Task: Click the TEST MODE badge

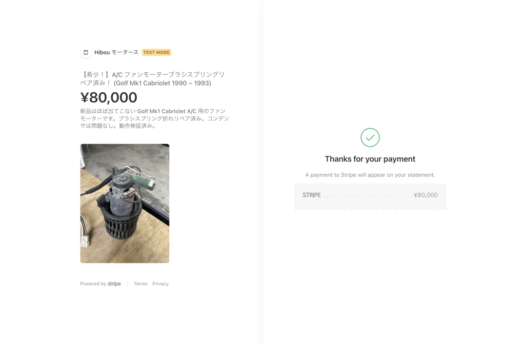Action: (x=156, y=52)
